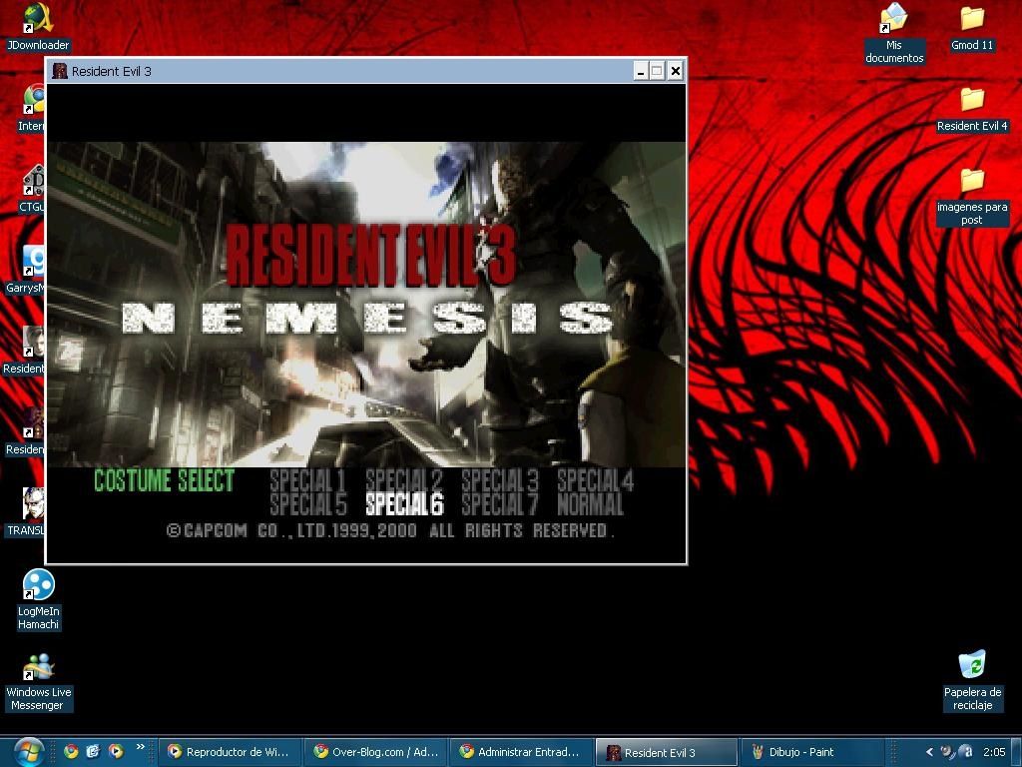Select SPECIAL 2 costume
Viewport: 1022px width, 767px height.
pyautogui.click(x=404, y=480)
